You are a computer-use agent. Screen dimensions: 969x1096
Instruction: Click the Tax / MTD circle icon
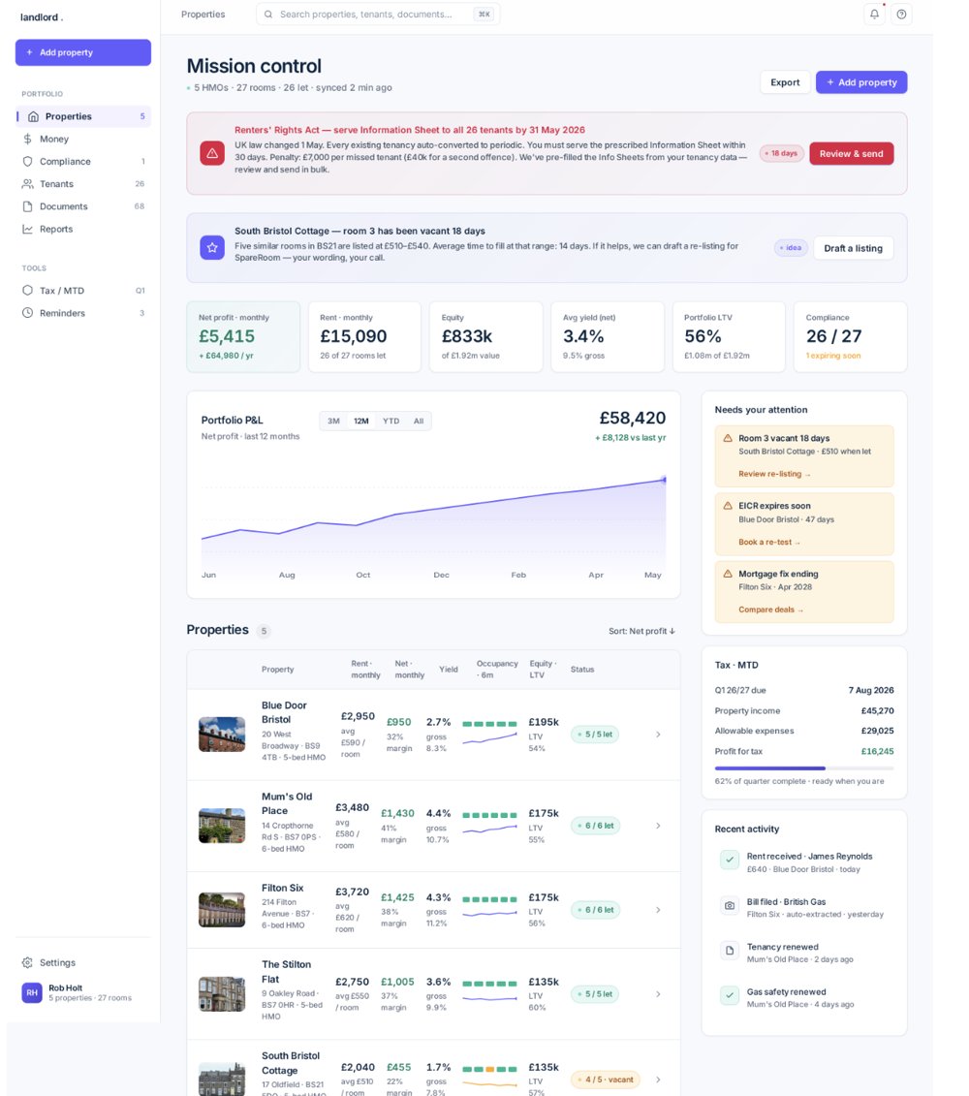[x=27, y=290]
